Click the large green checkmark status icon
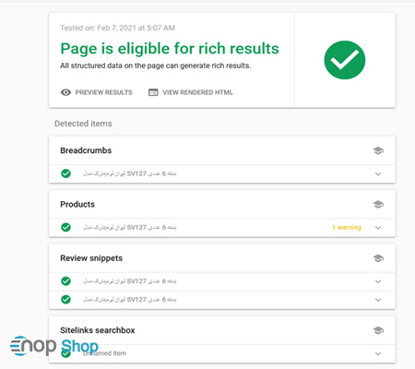 click(345, 60)
